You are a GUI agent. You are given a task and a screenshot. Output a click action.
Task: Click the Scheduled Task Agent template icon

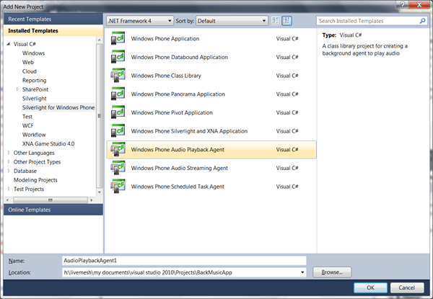point(118,187)
